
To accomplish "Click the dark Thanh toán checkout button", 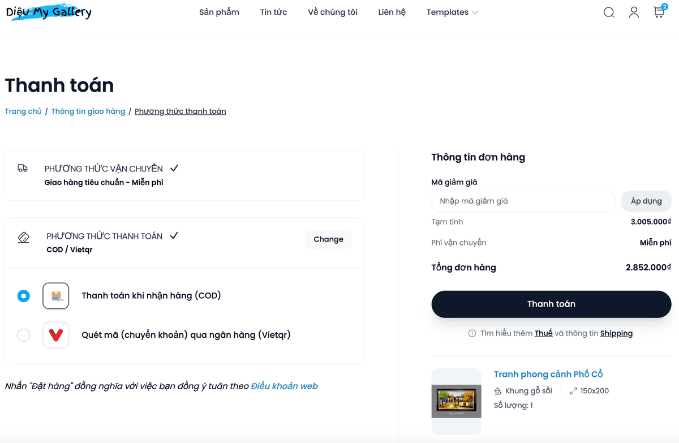I will point(551,304).
